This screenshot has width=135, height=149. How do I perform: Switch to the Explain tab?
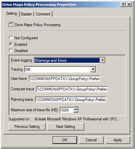pos(26,14)
